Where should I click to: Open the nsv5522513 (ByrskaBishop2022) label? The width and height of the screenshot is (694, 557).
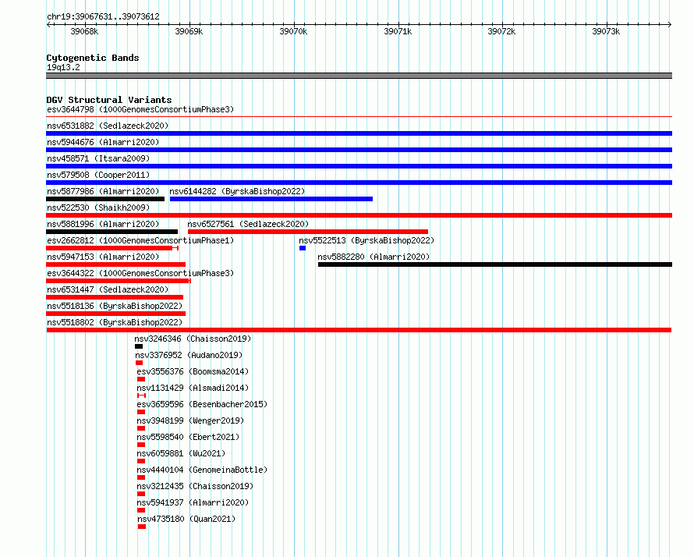366,240
